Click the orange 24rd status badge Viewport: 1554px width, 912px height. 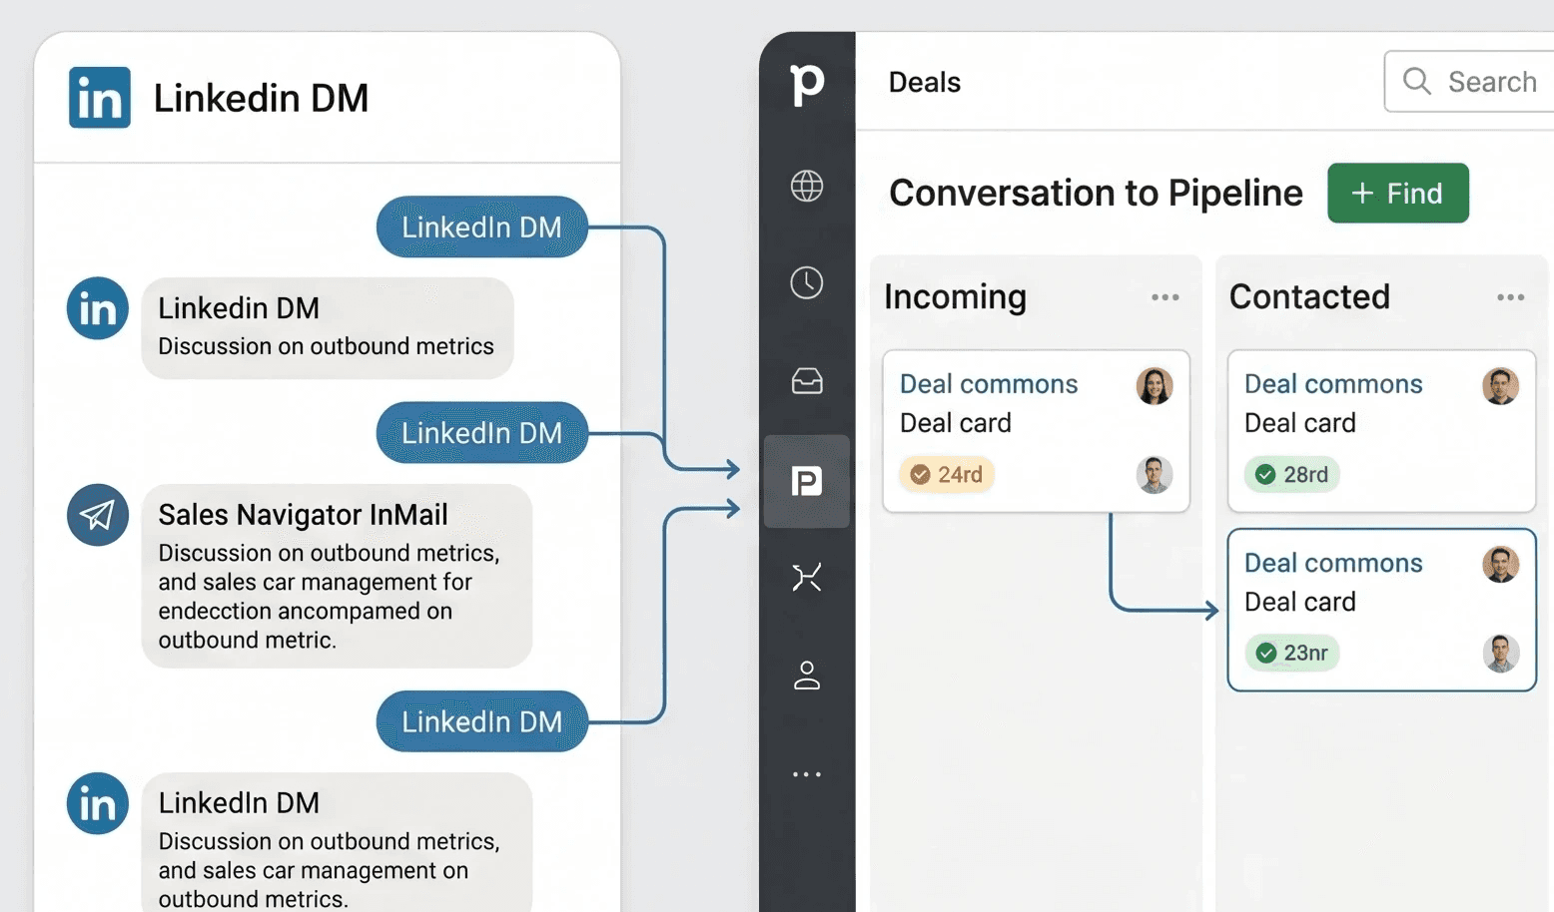click(x=947, y=475)
